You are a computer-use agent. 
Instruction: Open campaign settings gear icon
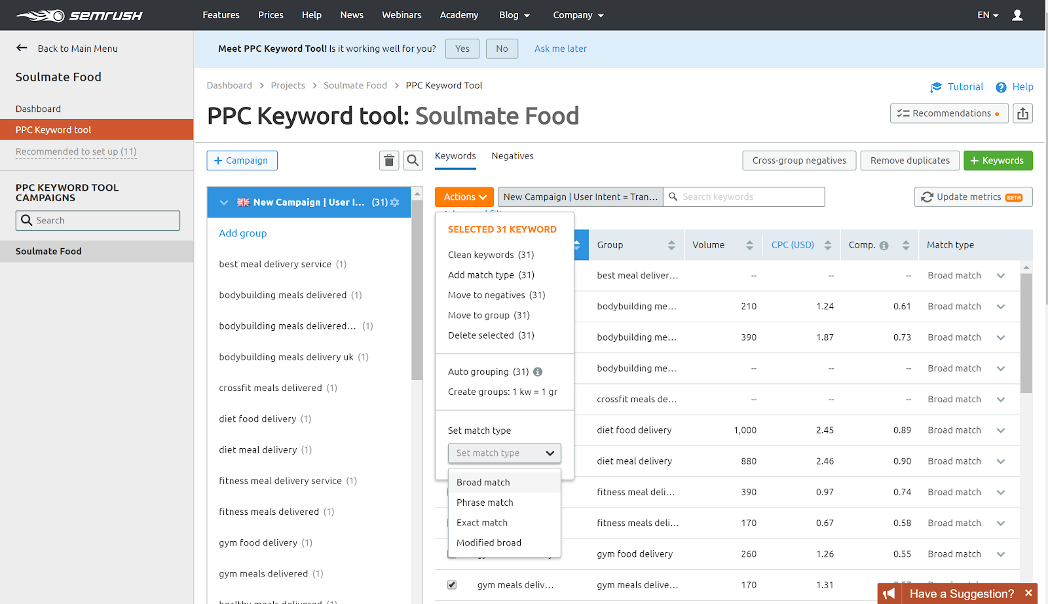click(394, 202)
